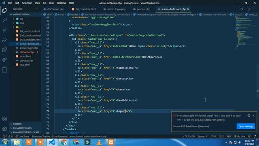Open the Run and Debug view
The height and width of the screenshot is (146, 259).
point(4,40)
